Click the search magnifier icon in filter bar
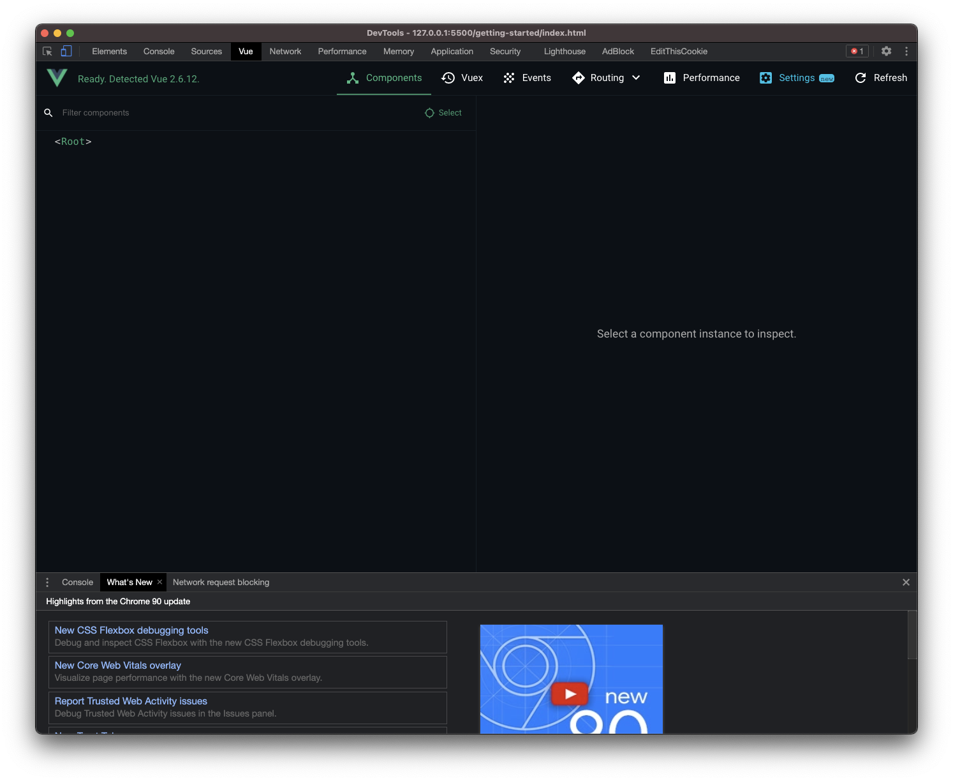Viewport: 953px width, 781px height. (x=48, y=113)
